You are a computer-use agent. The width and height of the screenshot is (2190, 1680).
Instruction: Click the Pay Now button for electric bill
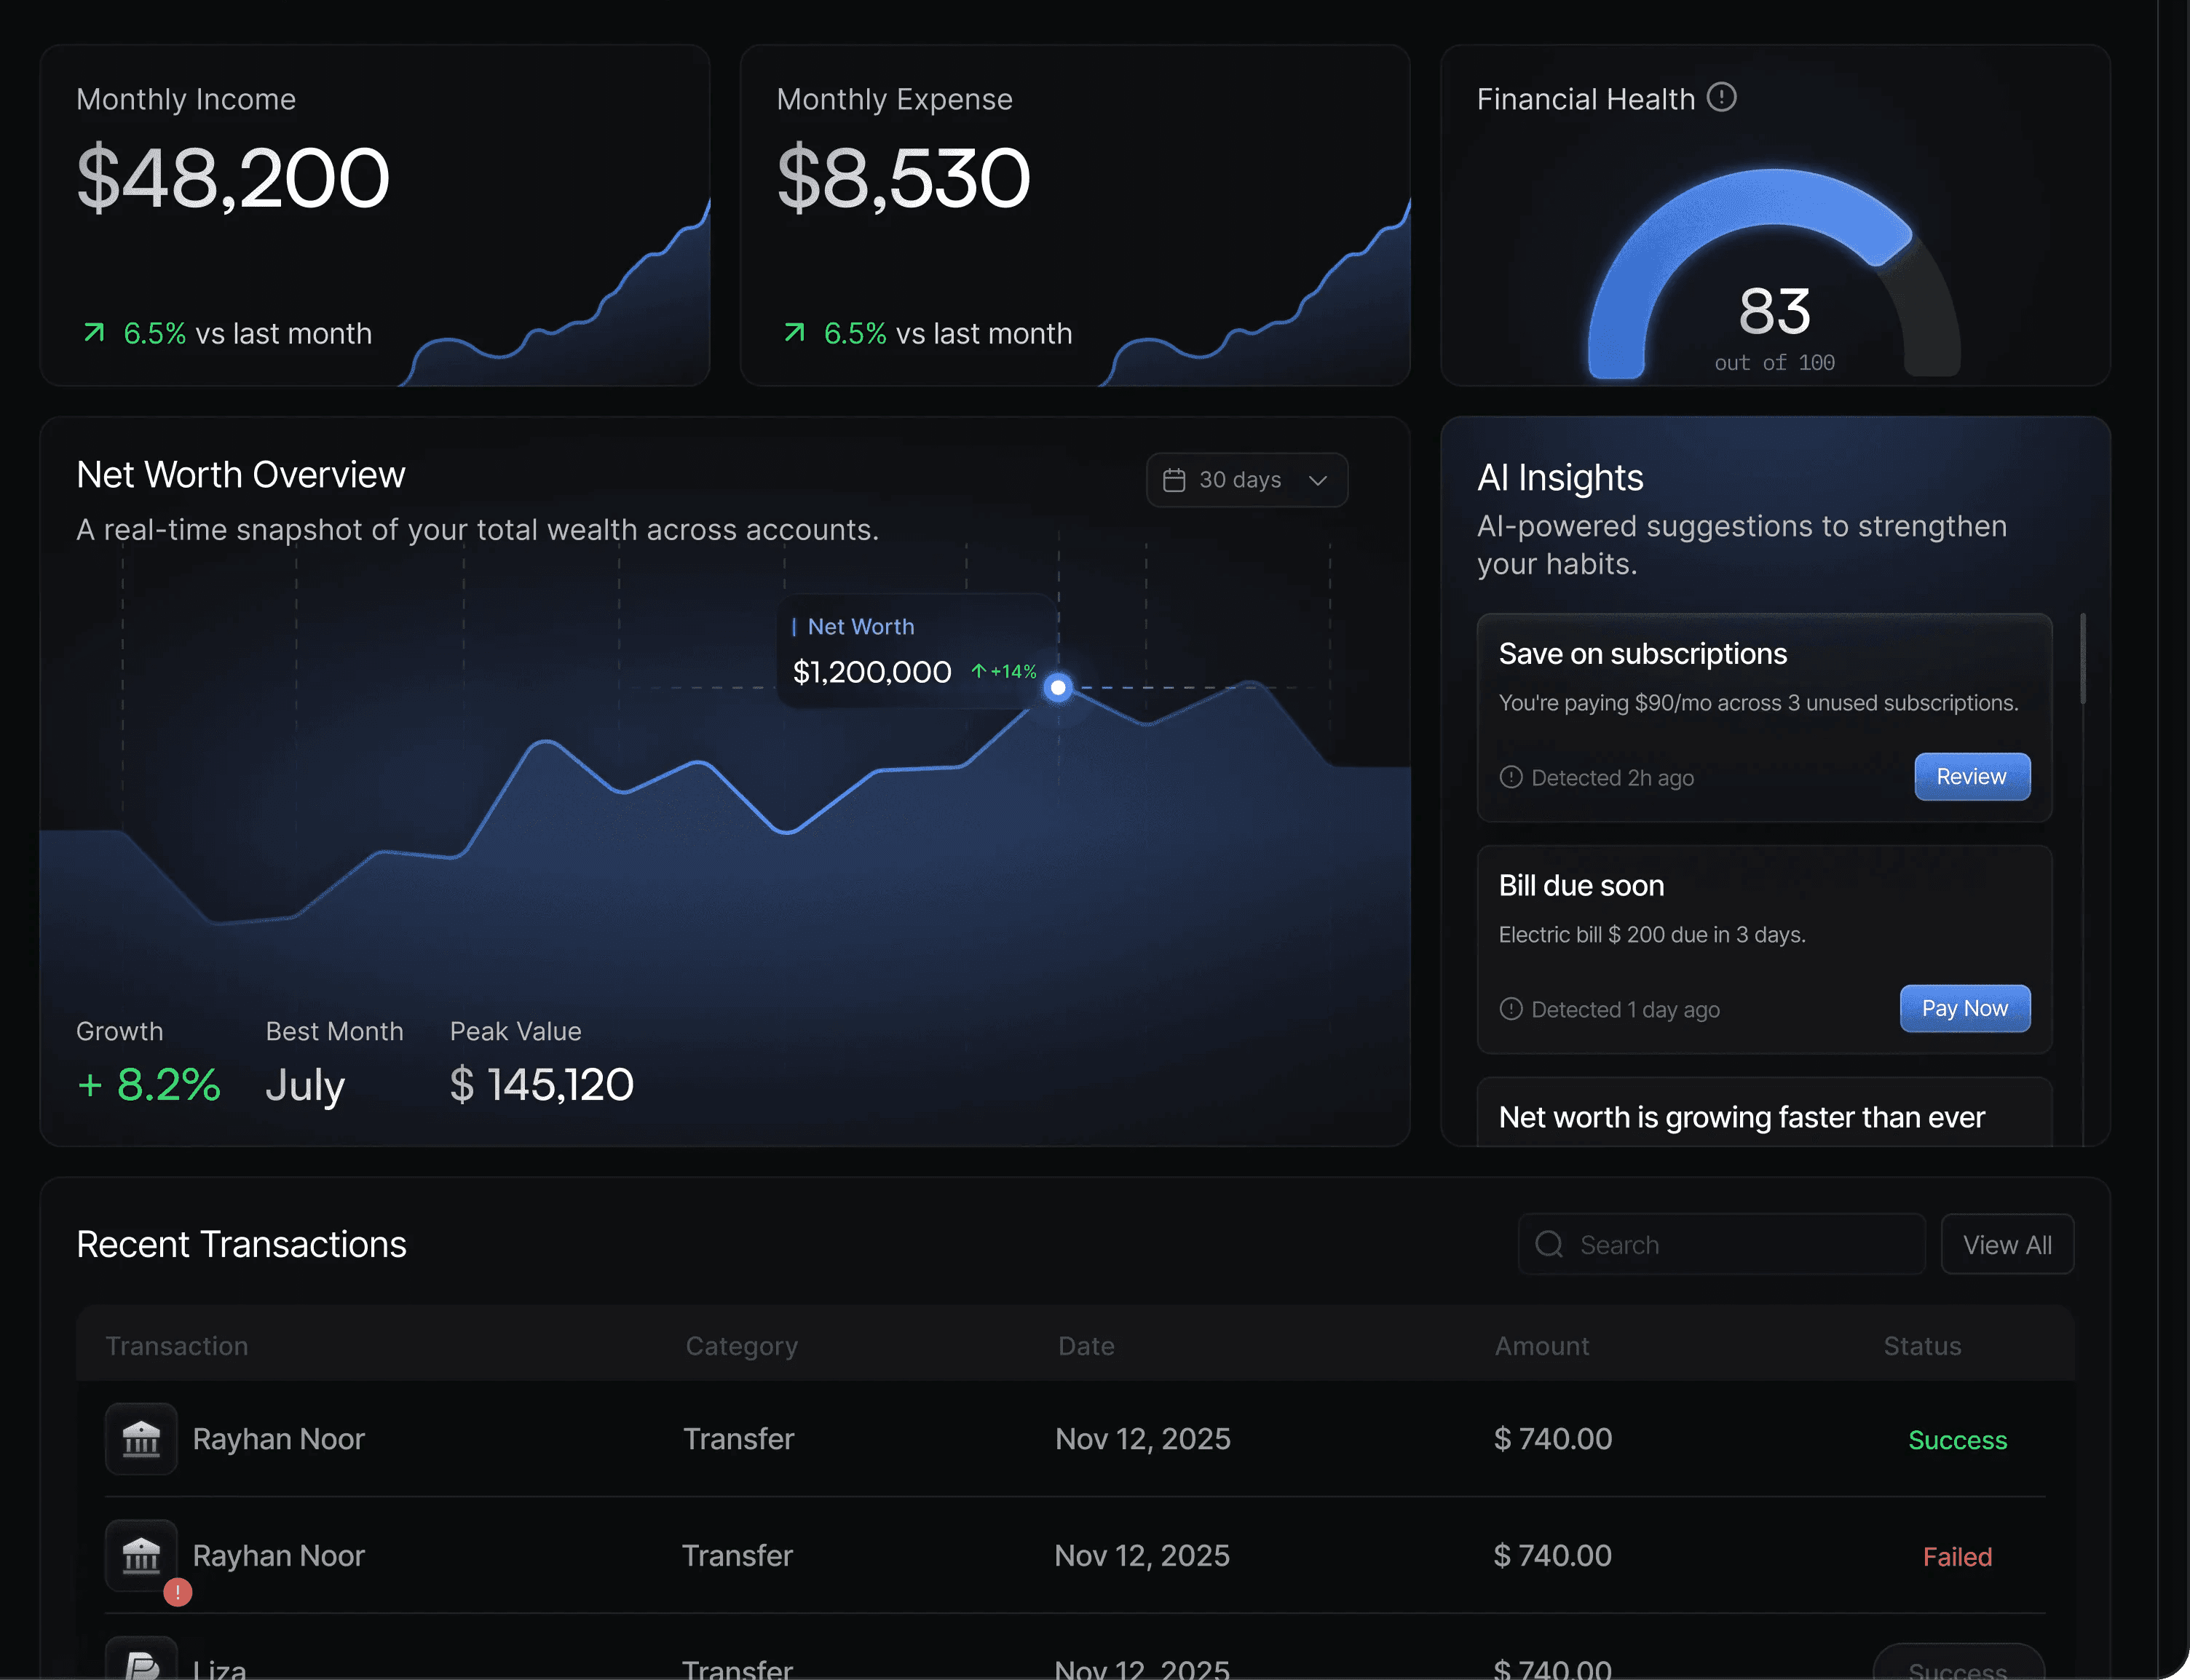(1964, 1008)
